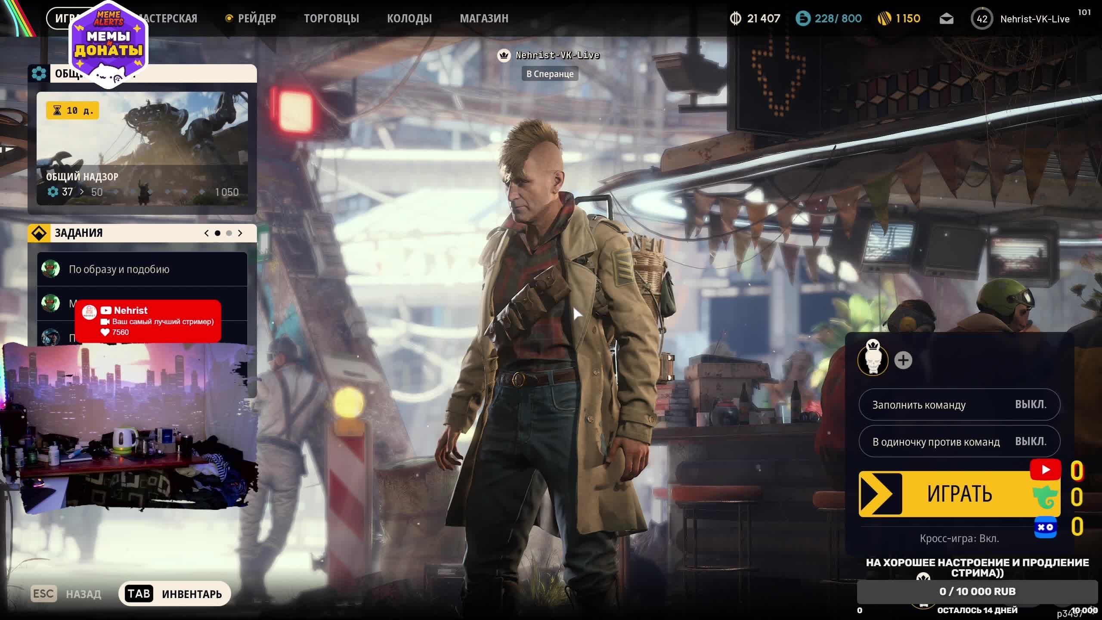Viewport: 1102px width, 620px height.
Task: Open the Колоды tab
Action: tap(409, 19)
